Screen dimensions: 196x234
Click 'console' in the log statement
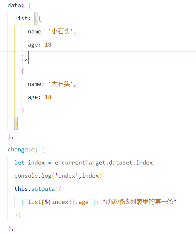tap(26, 176)
